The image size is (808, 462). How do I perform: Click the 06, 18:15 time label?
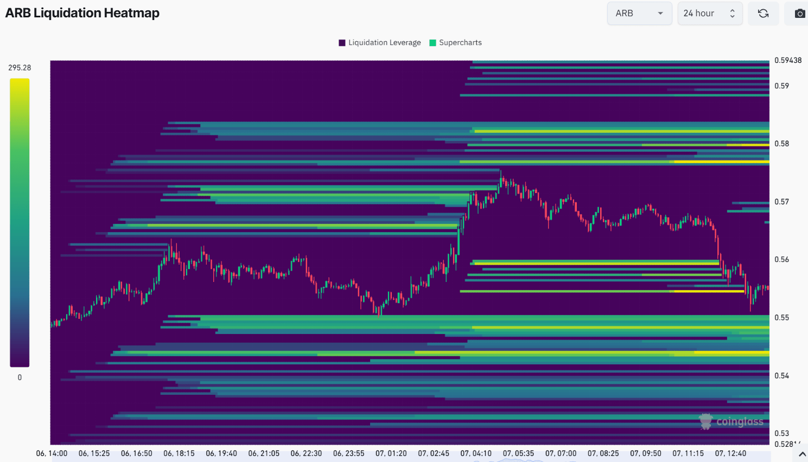[x=179, y=453]
